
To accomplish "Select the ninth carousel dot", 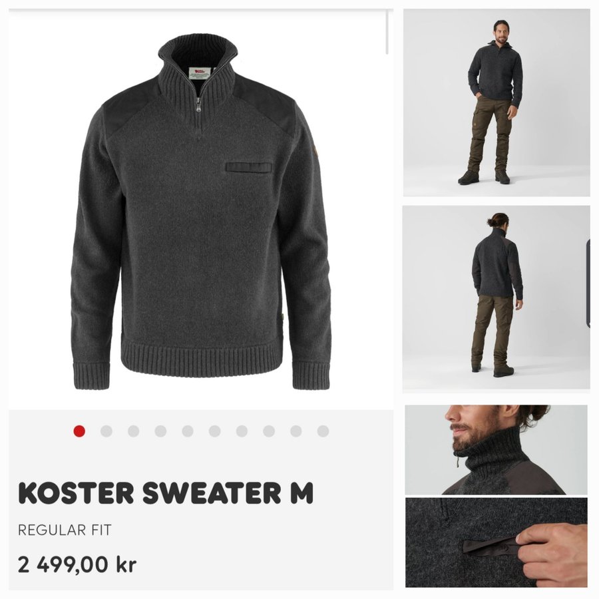I will (x=296, y=431).
